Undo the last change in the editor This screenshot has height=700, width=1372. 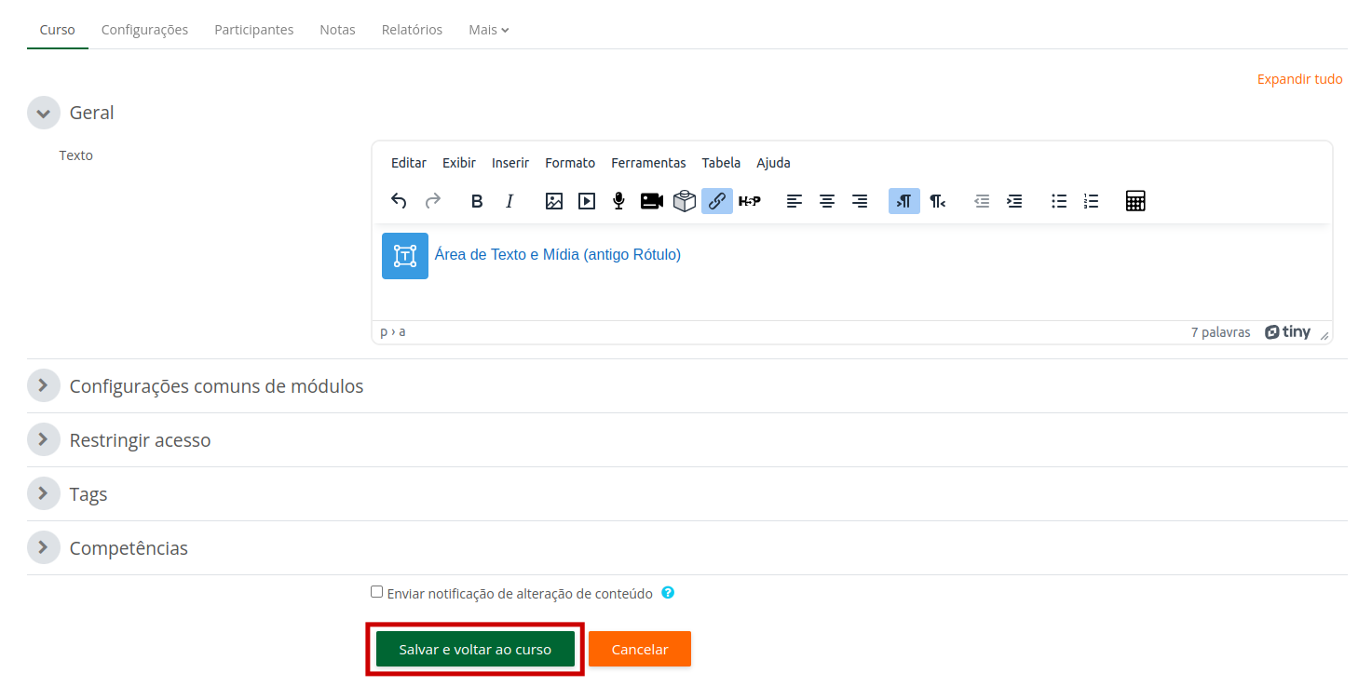click(x=399, y=200)
